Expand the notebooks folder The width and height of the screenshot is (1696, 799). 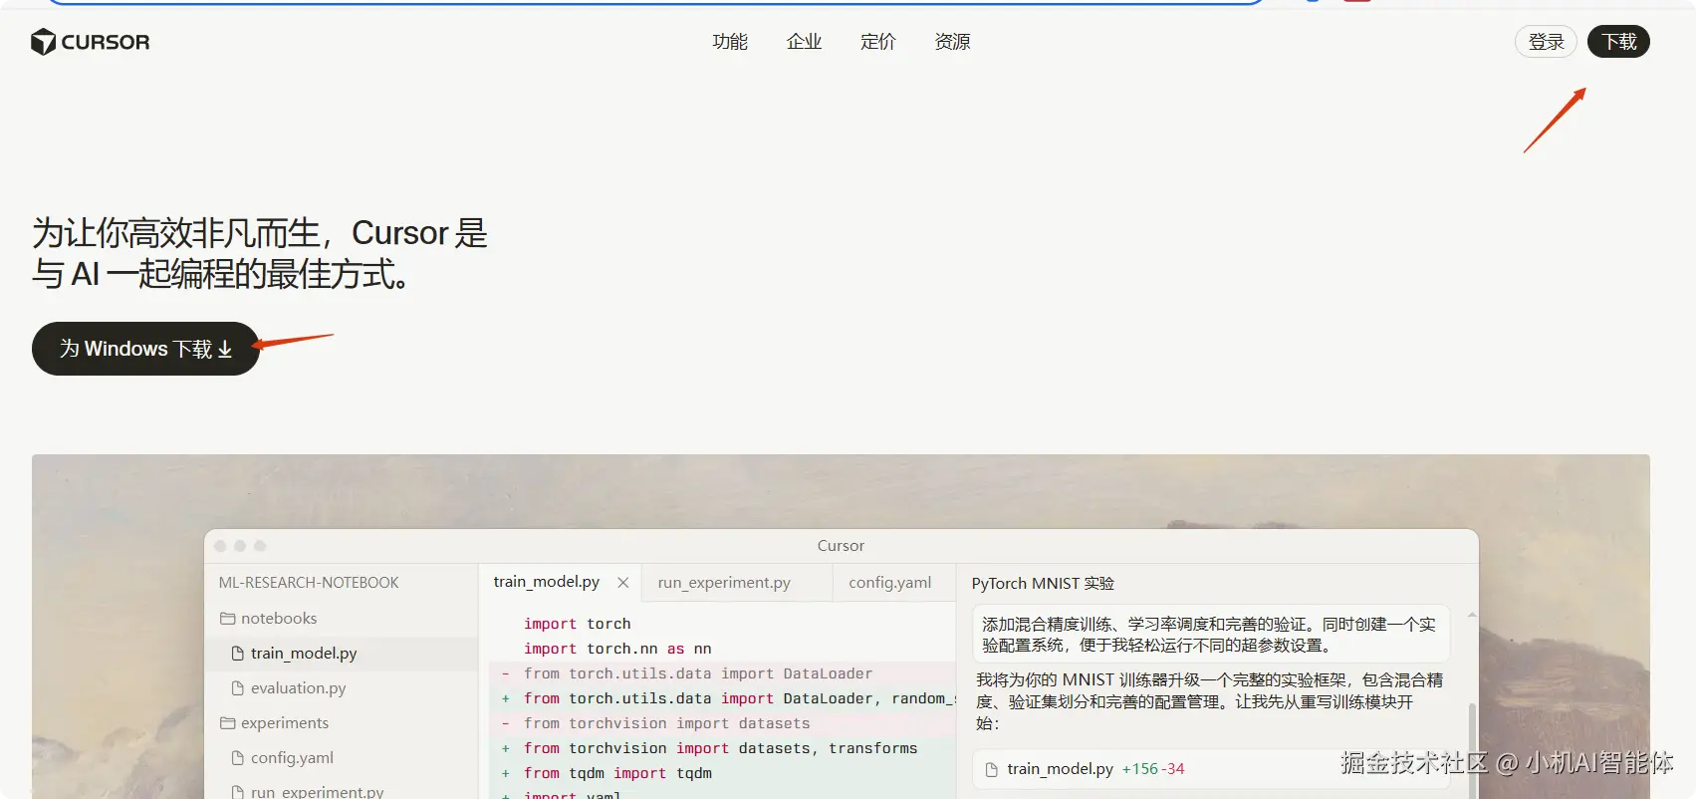279,619
